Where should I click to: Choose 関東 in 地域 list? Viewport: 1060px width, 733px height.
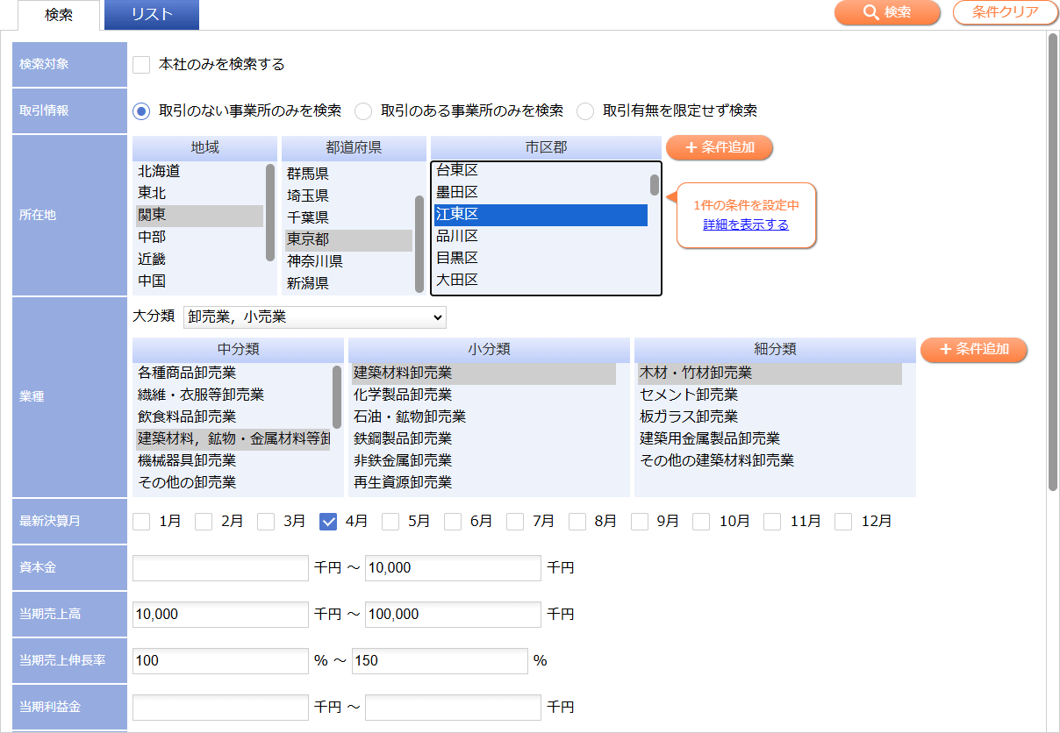(198, 216)
